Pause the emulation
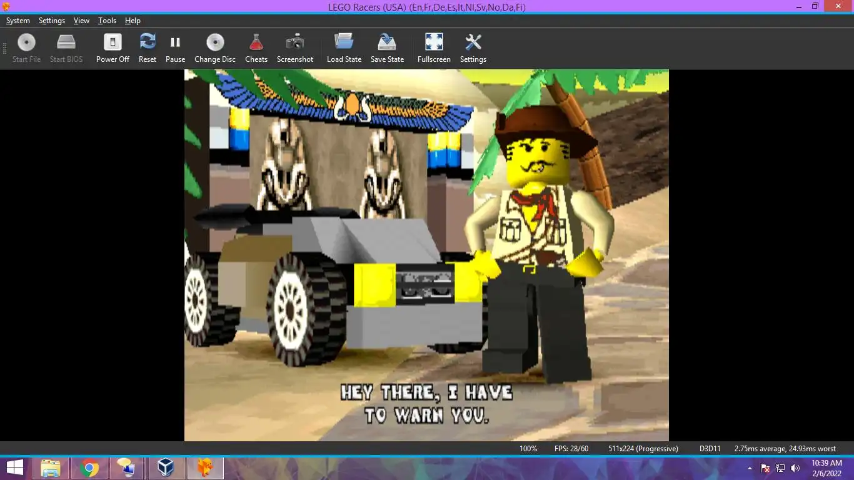This screenshot has height=480, width=854. tap(175, 48)
